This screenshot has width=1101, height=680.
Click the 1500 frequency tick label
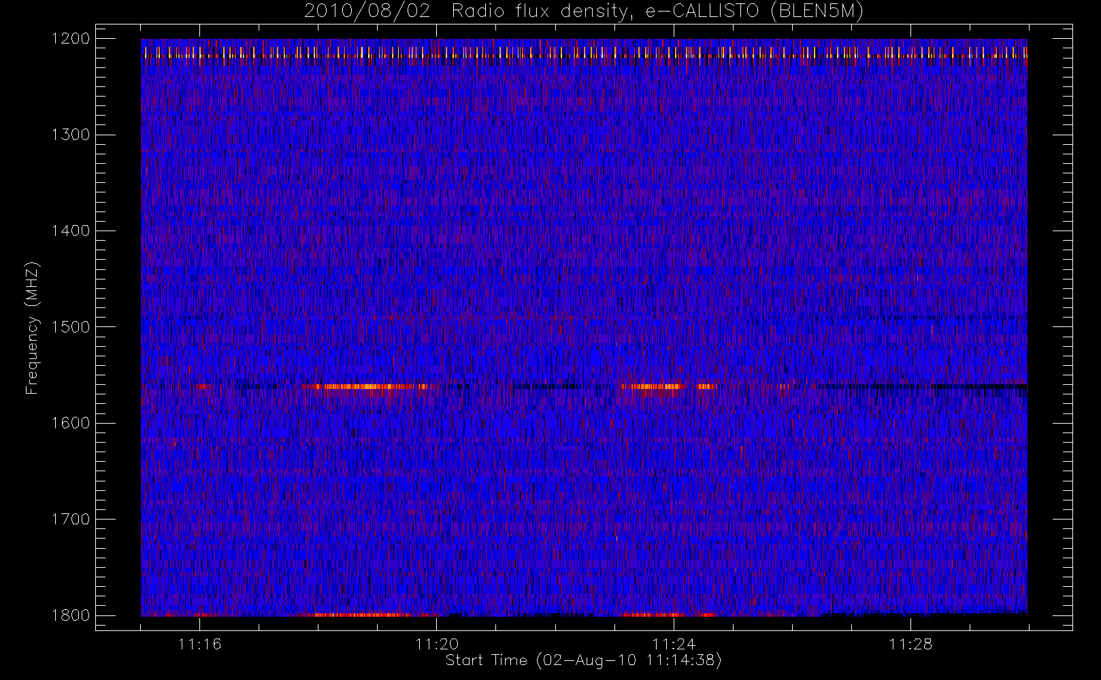[x=71, y=327]
